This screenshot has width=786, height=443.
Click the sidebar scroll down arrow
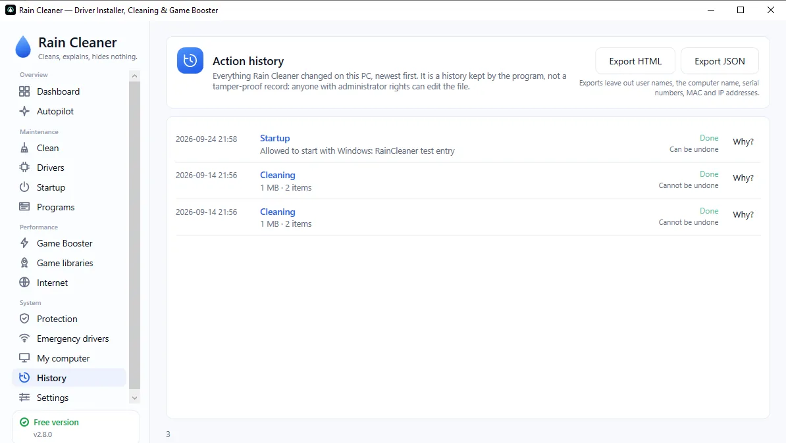pos(134,398)
